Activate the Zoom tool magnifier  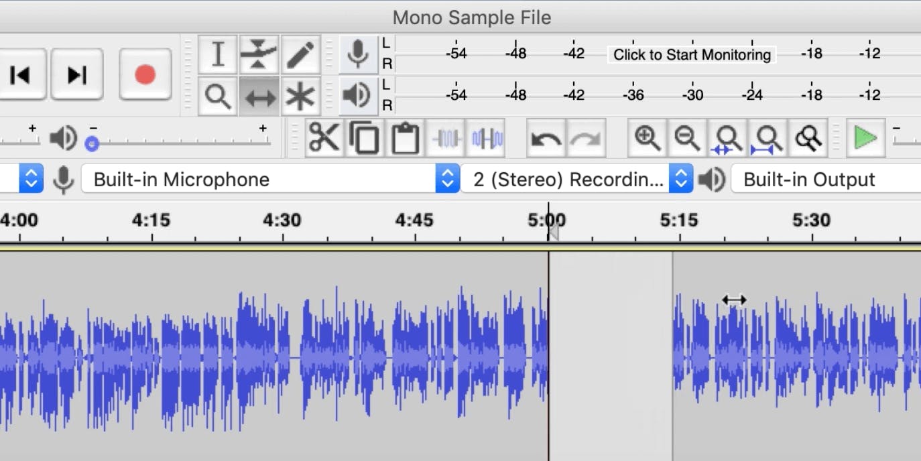pos(217,96)
